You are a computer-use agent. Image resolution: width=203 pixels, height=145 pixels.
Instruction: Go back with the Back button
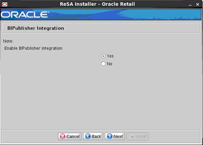[x=93, y=137]
